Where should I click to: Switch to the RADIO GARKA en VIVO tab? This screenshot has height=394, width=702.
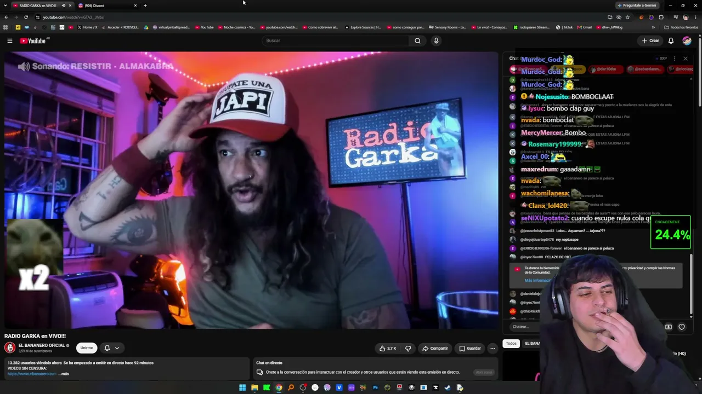(x=42, y=5)
